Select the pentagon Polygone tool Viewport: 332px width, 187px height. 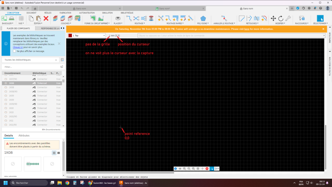[x=203, y=18]
